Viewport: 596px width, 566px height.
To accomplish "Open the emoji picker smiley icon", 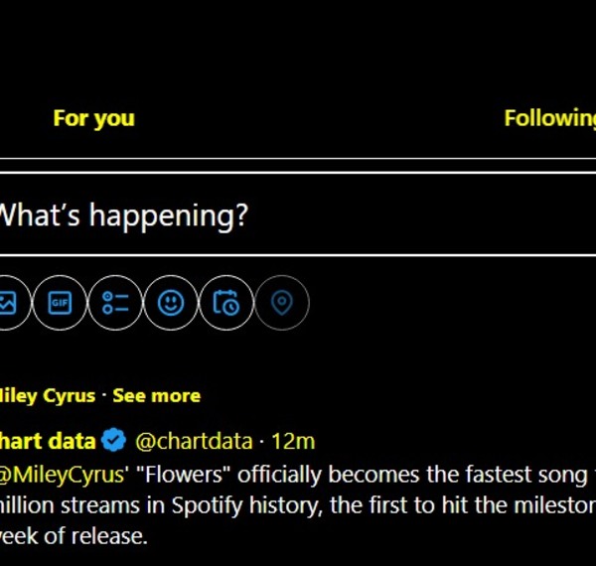I will click(x=171, y=302).
